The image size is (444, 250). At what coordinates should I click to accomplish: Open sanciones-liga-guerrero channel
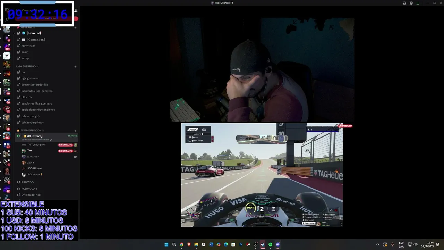47,103
